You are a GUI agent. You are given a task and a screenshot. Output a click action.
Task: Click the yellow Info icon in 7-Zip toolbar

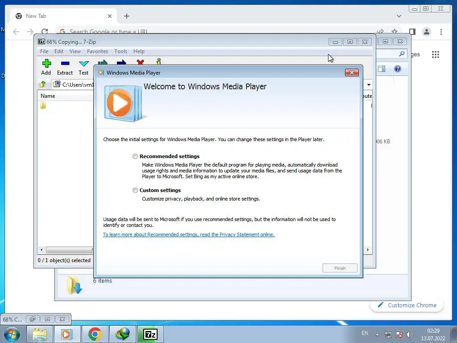click(158, 62)
